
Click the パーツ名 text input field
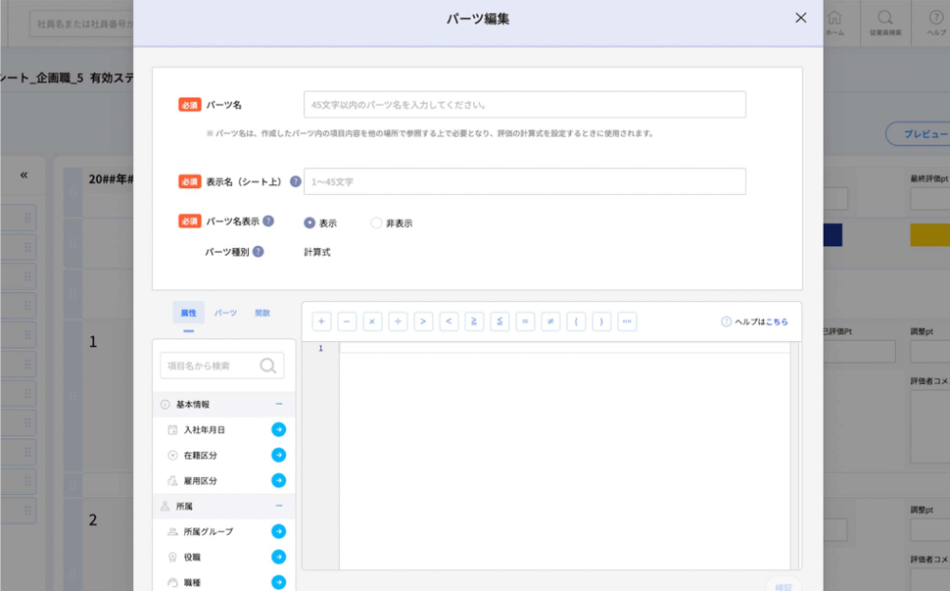click(x=524, y=105)
